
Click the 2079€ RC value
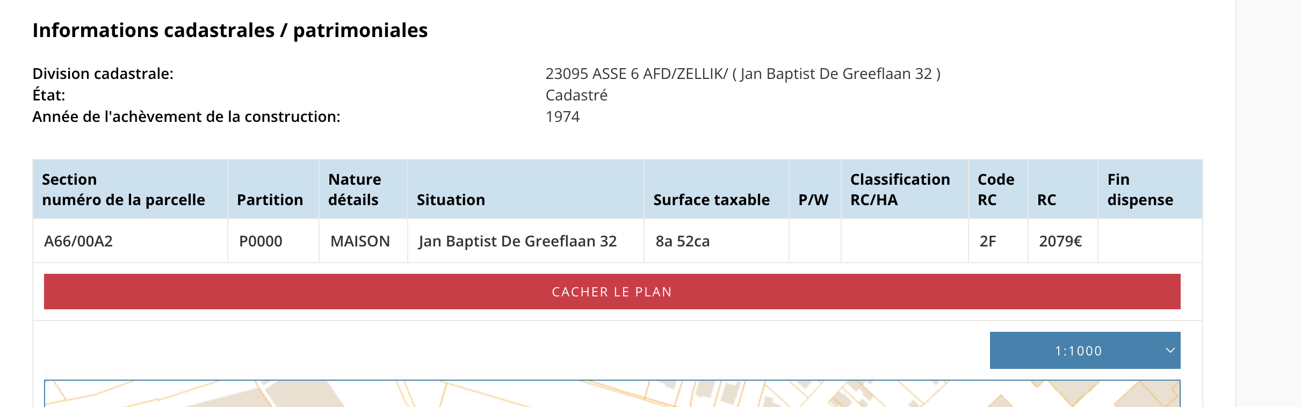(1060, 241)
